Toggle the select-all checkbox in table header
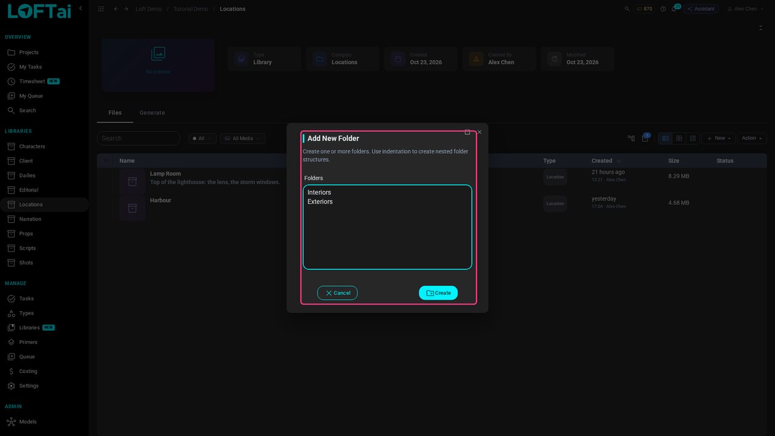Screen dimensions: 775x436 click(x=107, y=161)
